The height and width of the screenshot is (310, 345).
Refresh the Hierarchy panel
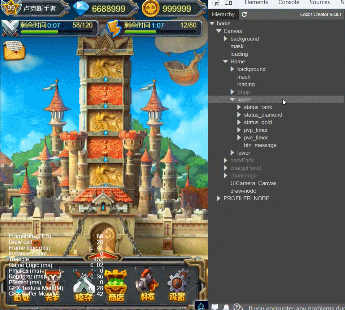(x=244, y=14)
